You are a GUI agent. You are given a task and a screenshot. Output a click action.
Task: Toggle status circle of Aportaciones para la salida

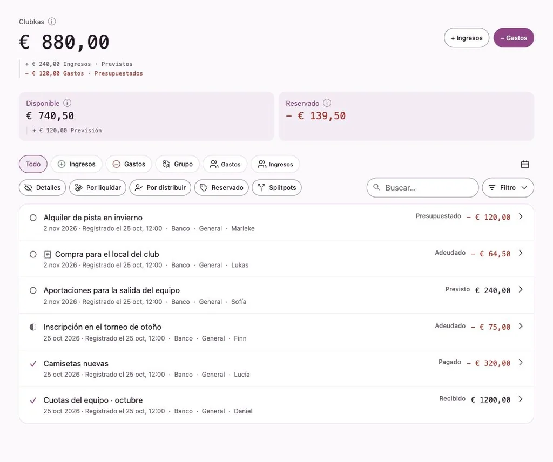click(x=33, y=290)
